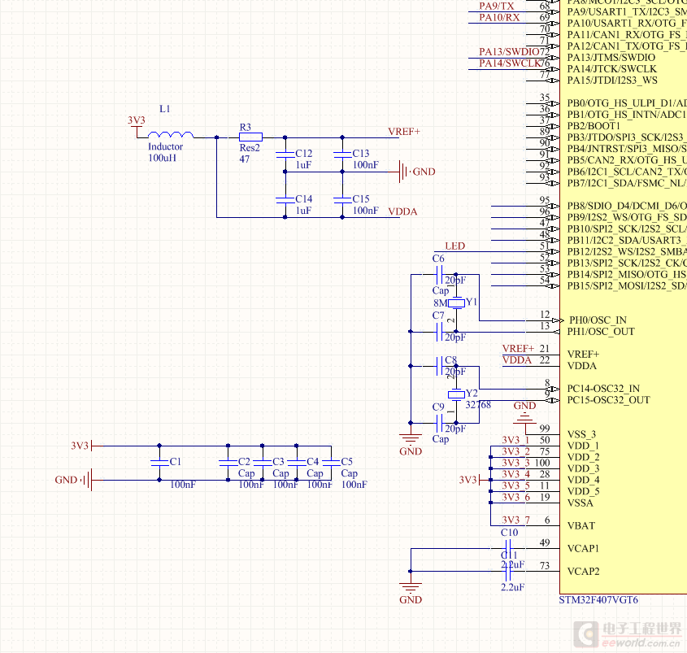Click the VDDA net label at pin 22
Image resolution: width=687 pixels, height=653 pixels.
[516, 360]
